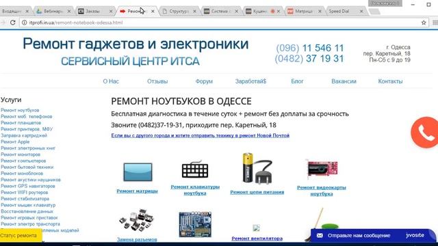Open the Отправьте нам сообщение chat bar
This screenshot has height=246, width=438.
click(374, 235)
